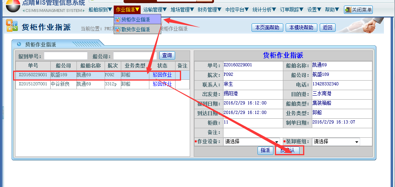Click the 货柜作业指派 page header icon
The width and height of the screenshot is (395, 187).
tap(11, 26)
